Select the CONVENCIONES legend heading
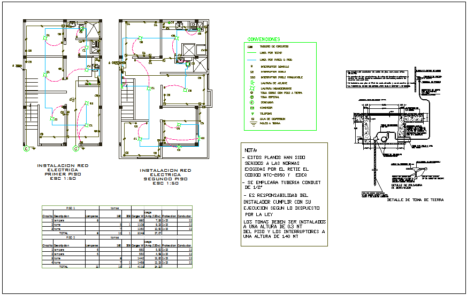This screenshot has height=295, width=467. (264, 39)
